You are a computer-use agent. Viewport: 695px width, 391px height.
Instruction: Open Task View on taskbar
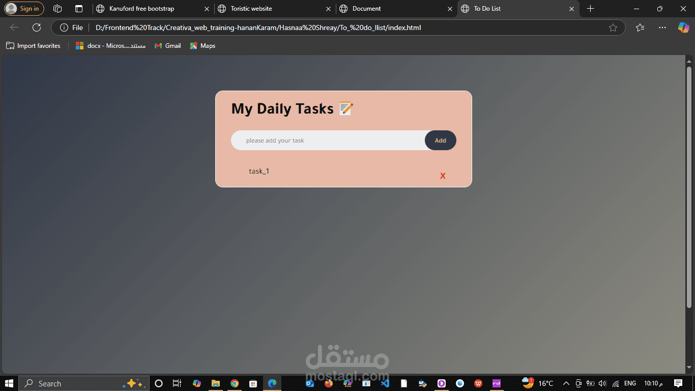point(177,383)
